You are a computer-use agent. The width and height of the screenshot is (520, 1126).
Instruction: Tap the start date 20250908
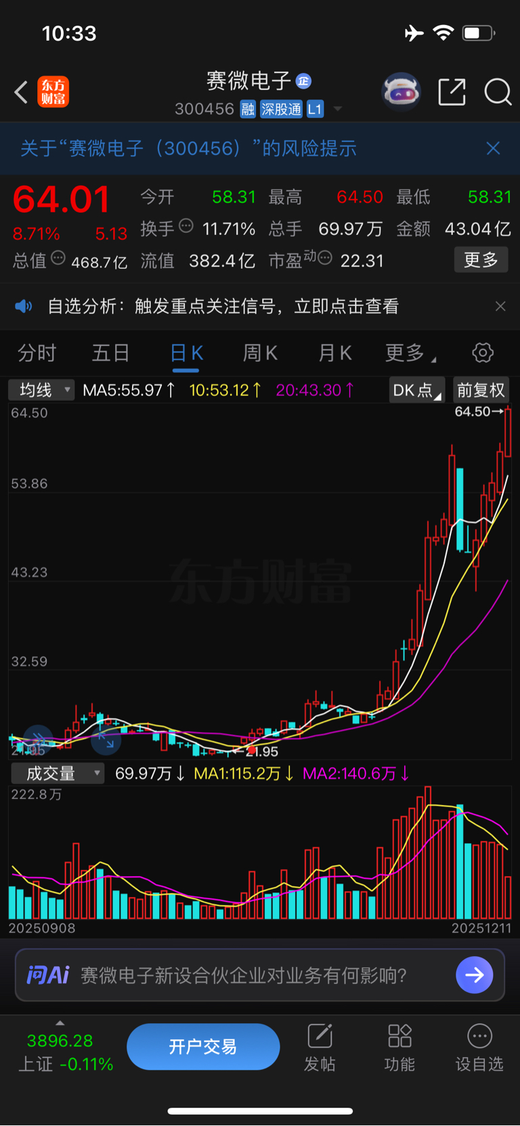(x=42, y=928)
